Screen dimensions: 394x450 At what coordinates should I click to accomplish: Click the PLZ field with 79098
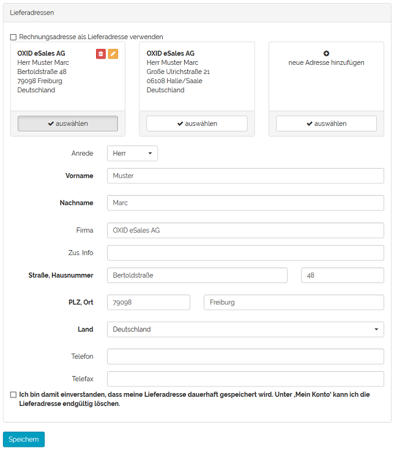click(x=149, y=303)
